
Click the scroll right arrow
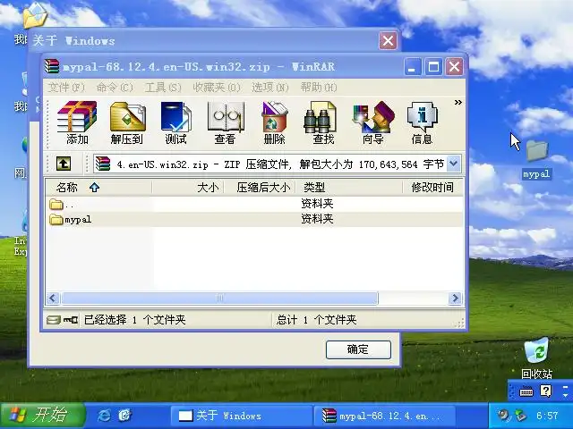pos(456,298)
